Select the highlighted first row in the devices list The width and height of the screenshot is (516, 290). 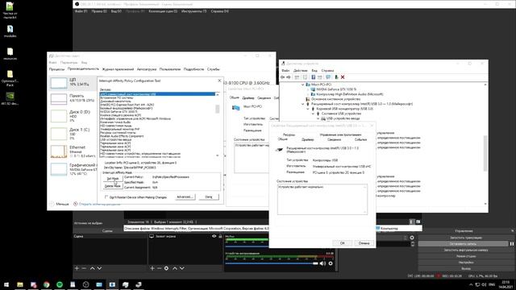point(157,94)
